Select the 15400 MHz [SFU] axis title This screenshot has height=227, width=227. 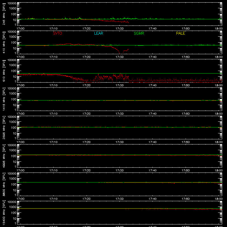pyautogui.click(x=4, y=213)
